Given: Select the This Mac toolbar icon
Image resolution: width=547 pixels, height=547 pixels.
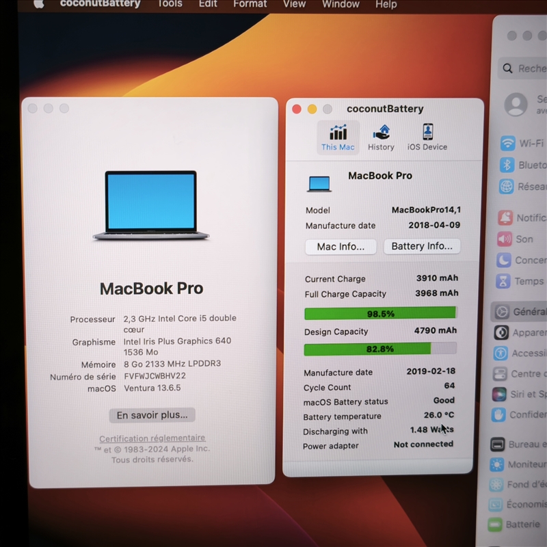Looking at the screenshot, I should point(338,137).
